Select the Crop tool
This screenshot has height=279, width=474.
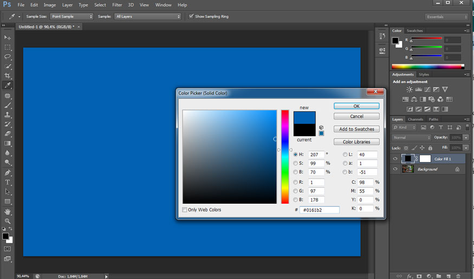click(8, 76)
